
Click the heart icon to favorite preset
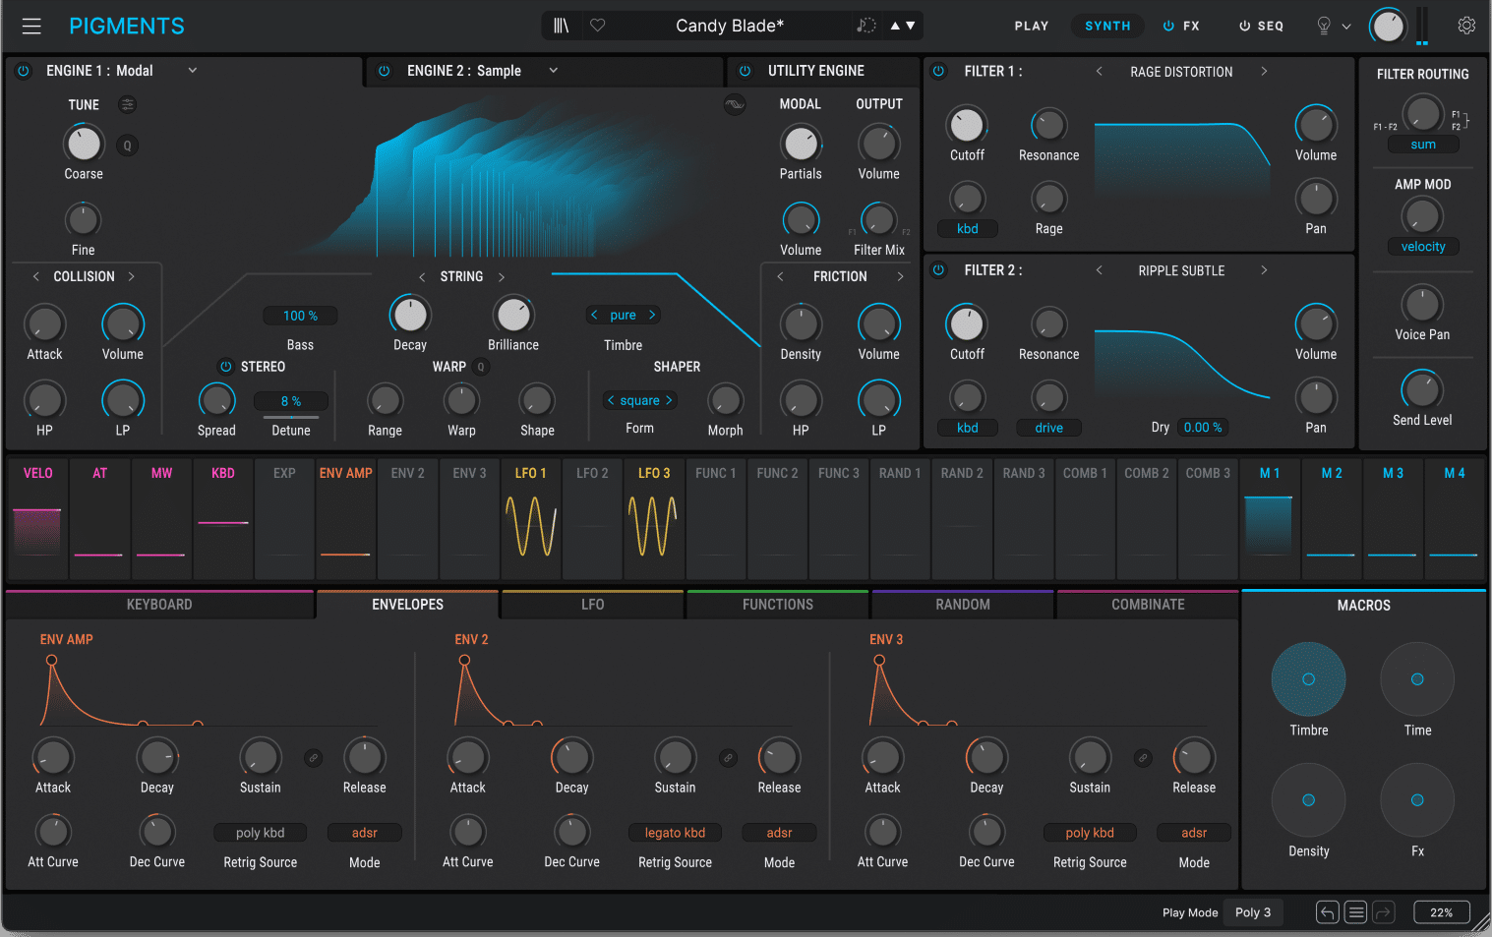597,26
